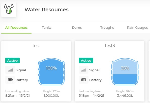
Task: Select the 35% full tank graphic
Action: pyautogui.click(x=125, y=72)
